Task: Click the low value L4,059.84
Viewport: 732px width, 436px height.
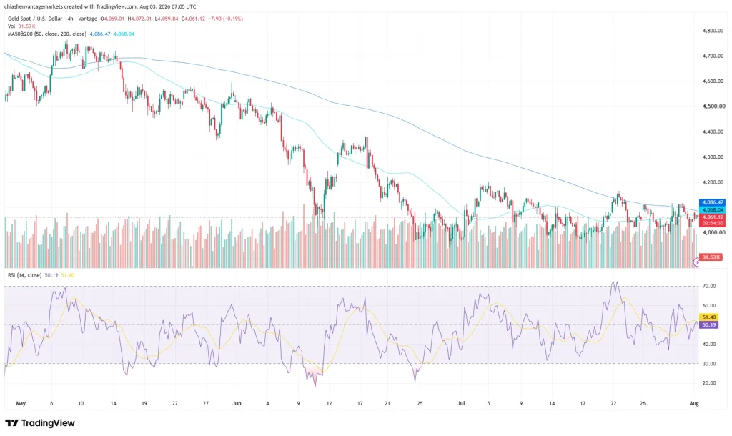Action: tap(166, 19)
